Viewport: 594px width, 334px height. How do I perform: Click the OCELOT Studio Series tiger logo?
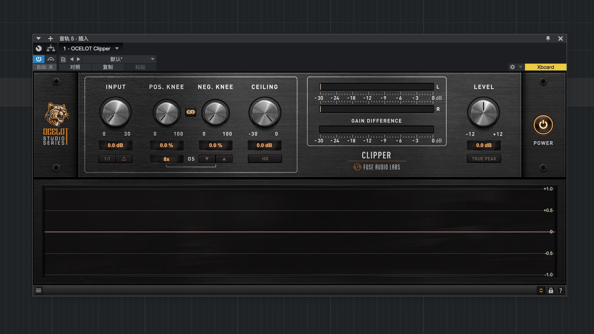56,124
